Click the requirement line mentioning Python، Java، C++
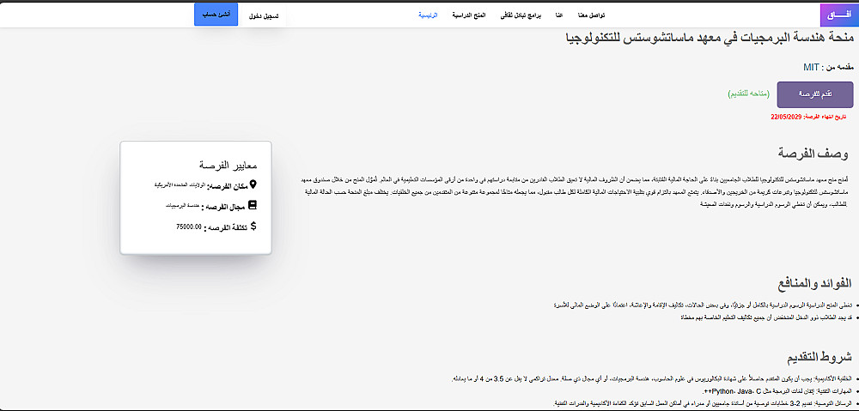Screen dimensions: 859x411 tap(778, 391)
